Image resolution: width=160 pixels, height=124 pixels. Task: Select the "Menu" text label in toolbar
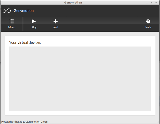12,27
